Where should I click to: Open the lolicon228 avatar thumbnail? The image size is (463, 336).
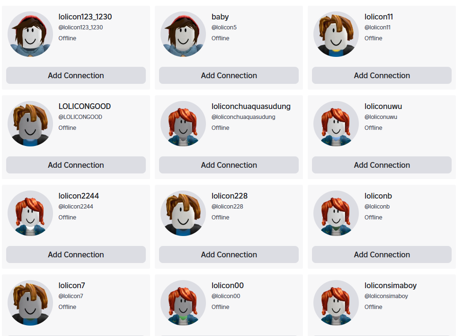[x=183, y=213]
